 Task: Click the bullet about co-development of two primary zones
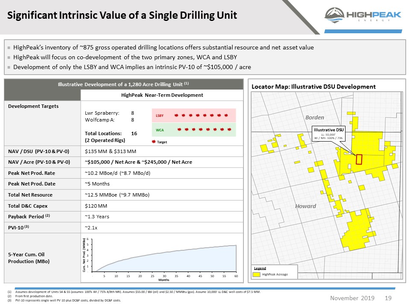coord(125,57)
